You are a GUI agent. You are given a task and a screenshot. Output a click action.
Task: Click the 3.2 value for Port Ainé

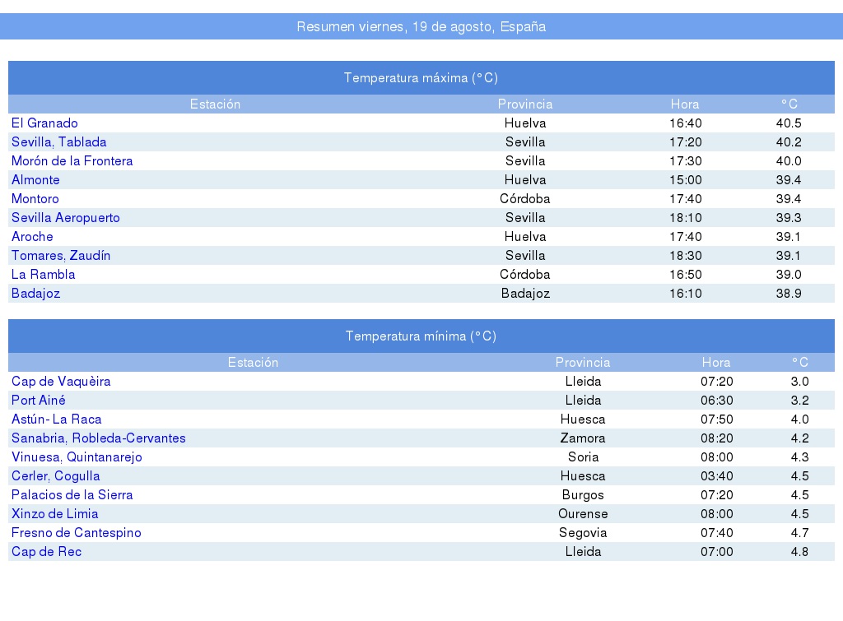[x=799, y=401]
